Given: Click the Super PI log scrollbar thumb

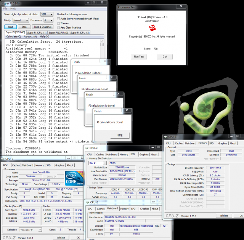Looking at the screenshot, I should click(x=102, y=45).
